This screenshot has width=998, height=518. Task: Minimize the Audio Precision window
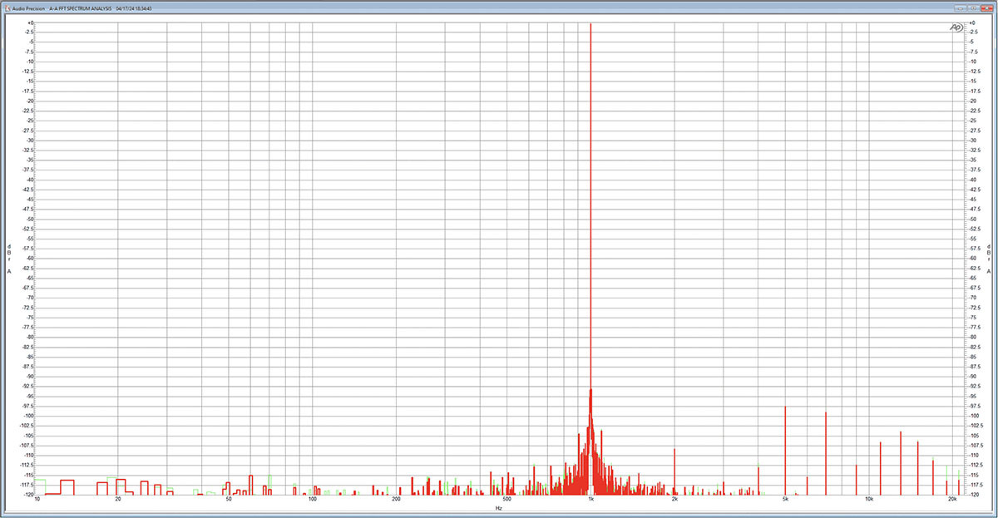pyautogui.click(x=961, y=7)
